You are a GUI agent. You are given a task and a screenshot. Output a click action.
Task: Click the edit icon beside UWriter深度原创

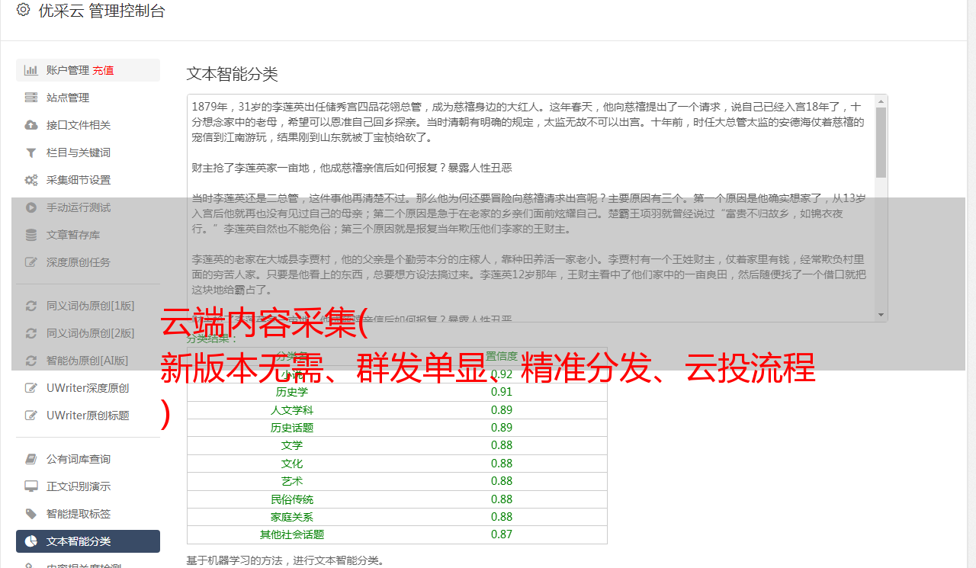tap(31, 388)
